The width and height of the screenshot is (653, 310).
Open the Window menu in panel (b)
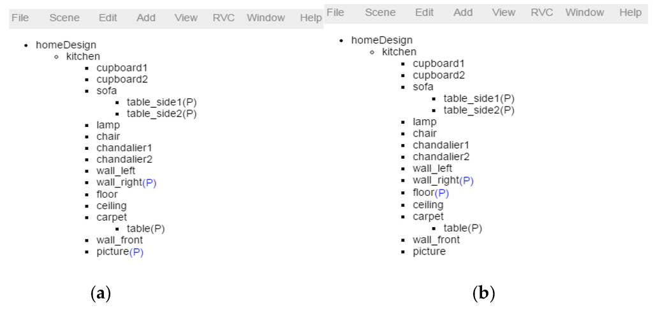coord(584,13)
